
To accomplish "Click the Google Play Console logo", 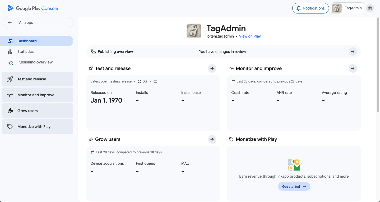I will pos(33,8).
